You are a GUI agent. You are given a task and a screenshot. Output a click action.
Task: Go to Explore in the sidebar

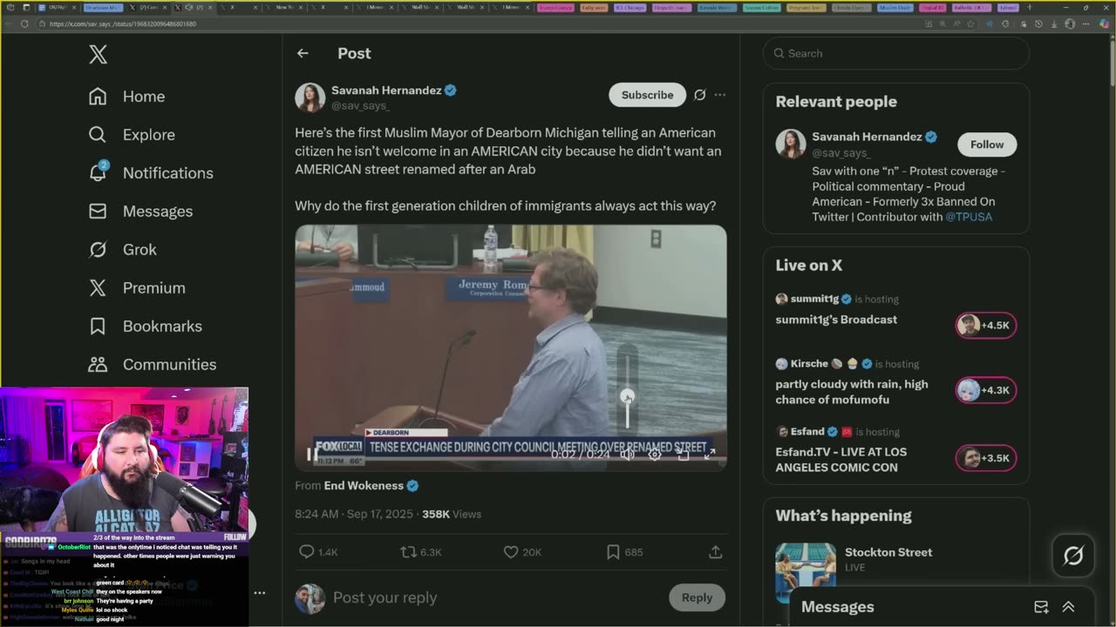click(x=133, y=135)
